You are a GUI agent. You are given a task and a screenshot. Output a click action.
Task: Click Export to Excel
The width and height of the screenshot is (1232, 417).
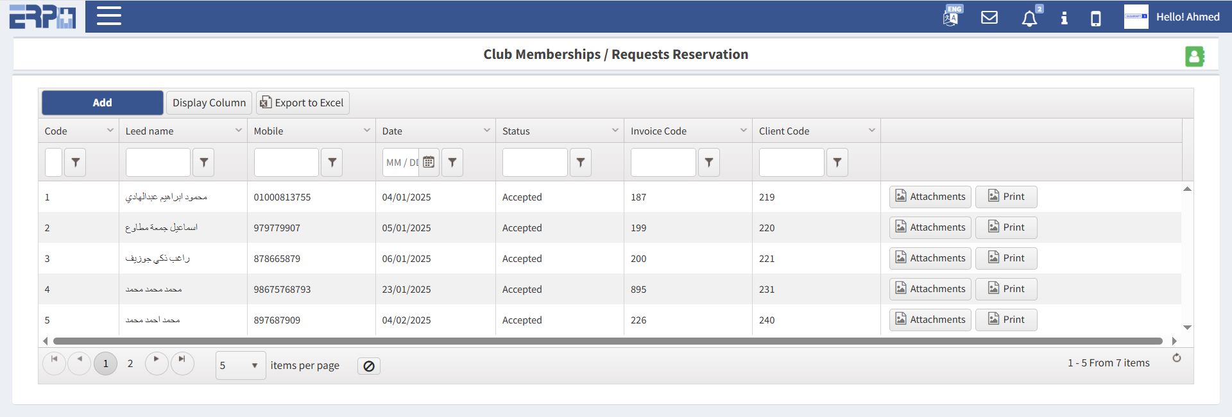tap(303, 102)
